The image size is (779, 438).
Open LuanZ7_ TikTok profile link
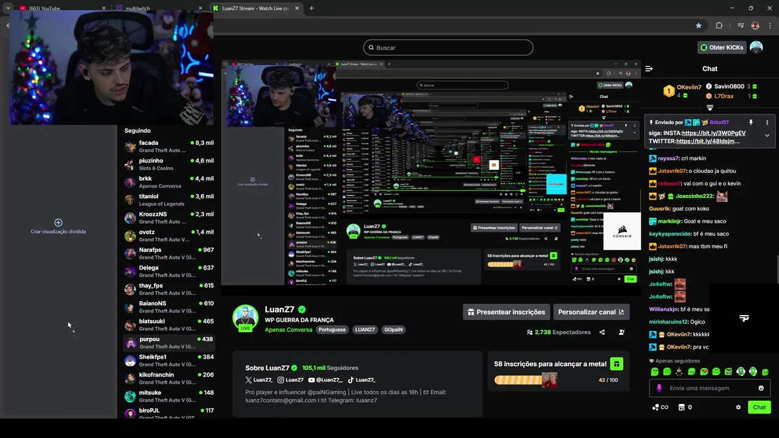pos(362,380)
